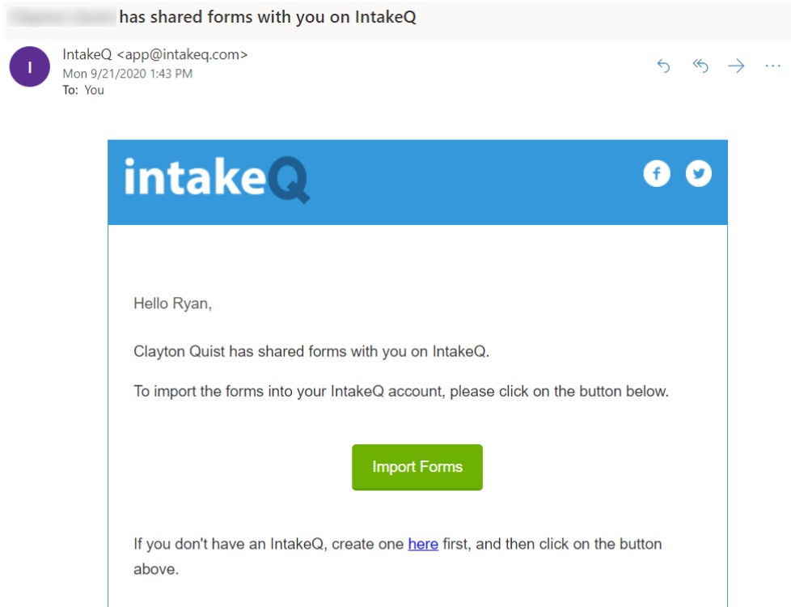Click the Reply All double-arrow icon
791x607 pixels.
[700, 66]
